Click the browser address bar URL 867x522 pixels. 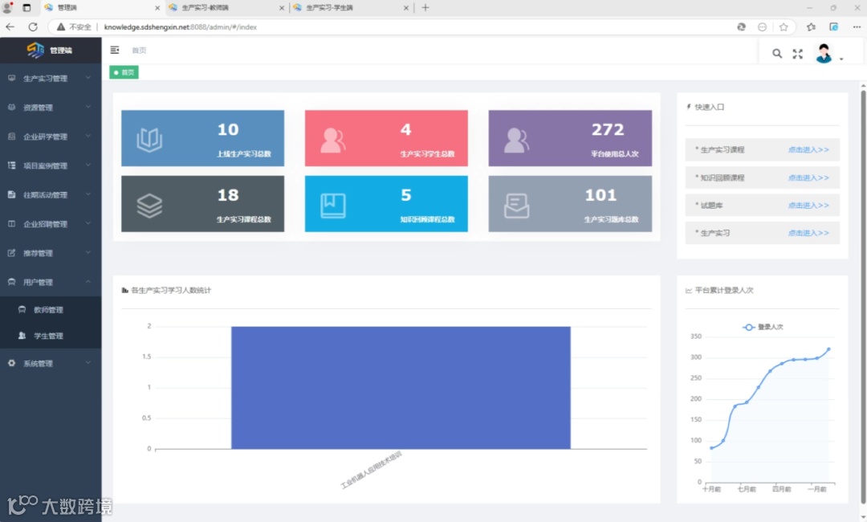click(181, 27)
